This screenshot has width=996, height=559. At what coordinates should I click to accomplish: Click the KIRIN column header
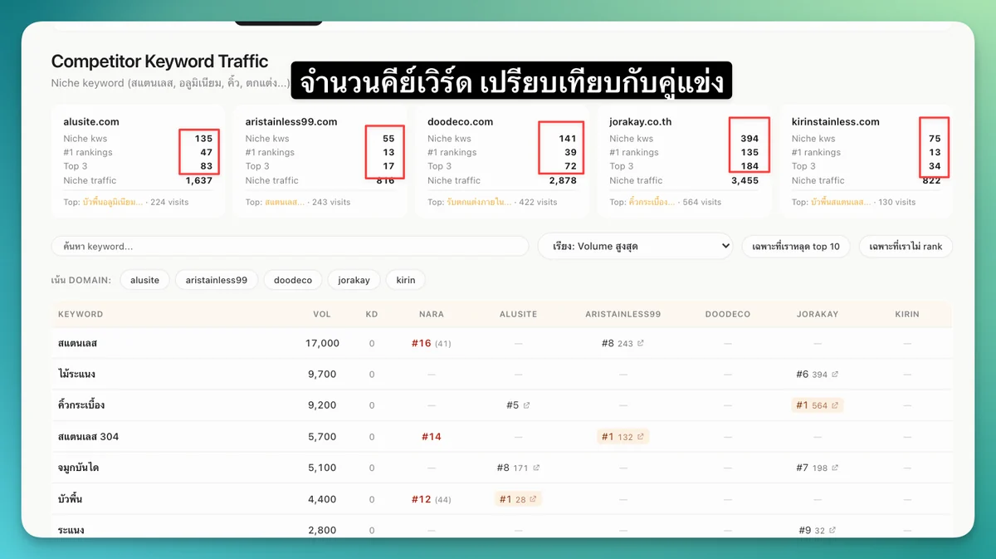pos(907,314)
